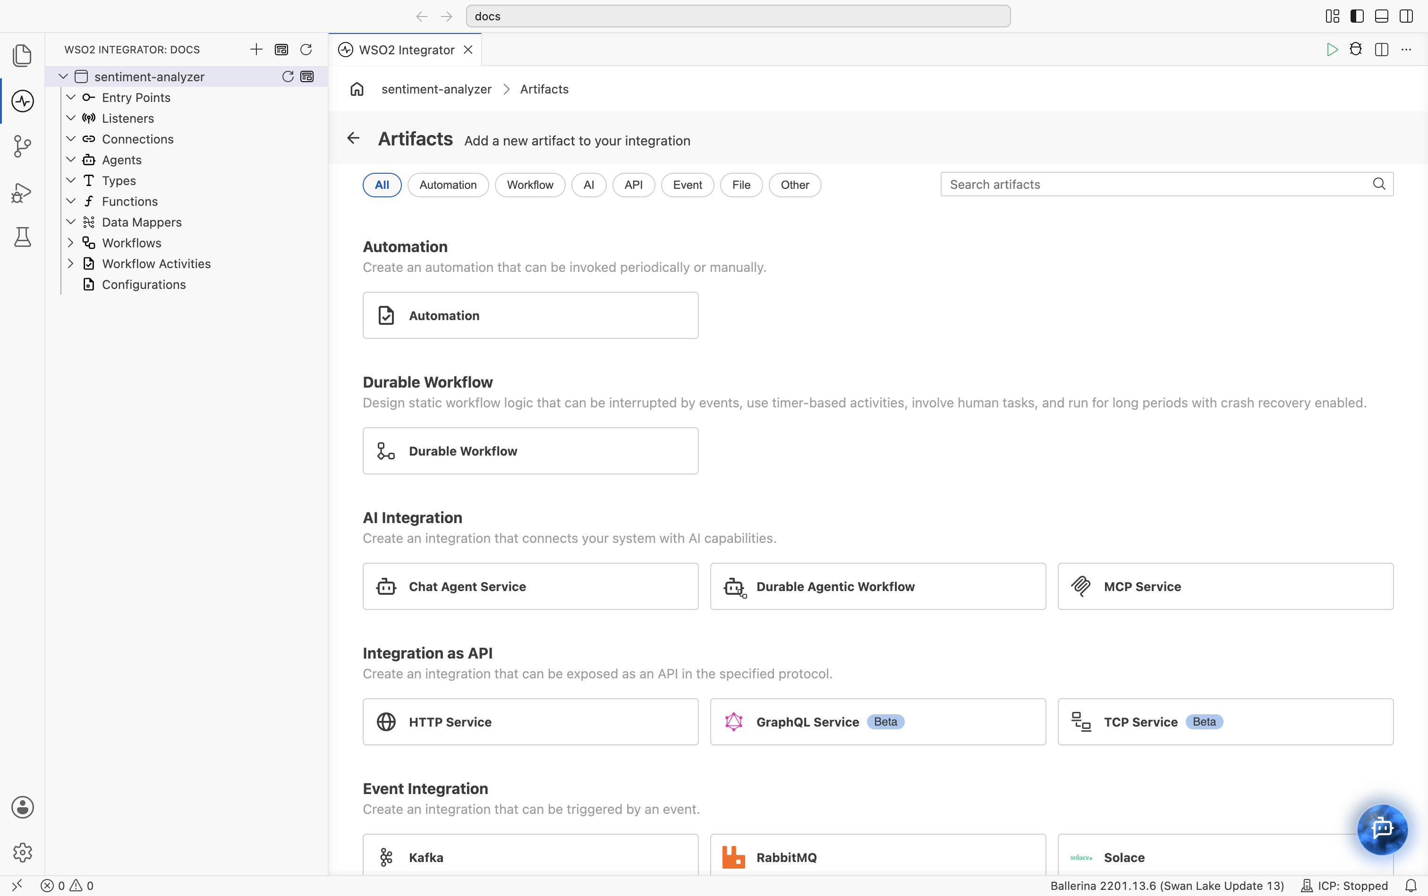
Task: Open the Manage gear icon
Action: [23, 852]
